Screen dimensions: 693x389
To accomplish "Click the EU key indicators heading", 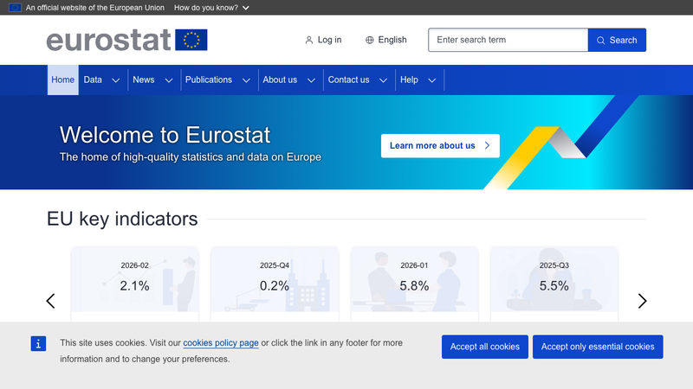I will 122,219.
